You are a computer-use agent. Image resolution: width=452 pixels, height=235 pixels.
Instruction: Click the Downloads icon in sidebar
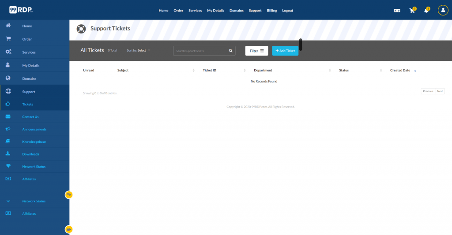tap(8, 154)
